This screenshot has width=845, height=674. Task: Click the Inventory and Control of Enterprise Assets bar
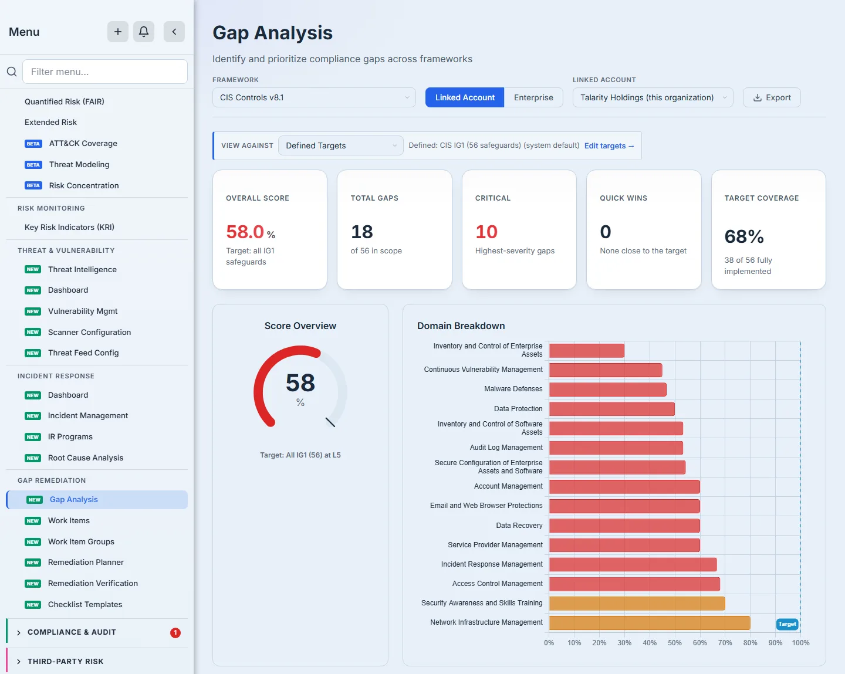pos(587,351)
